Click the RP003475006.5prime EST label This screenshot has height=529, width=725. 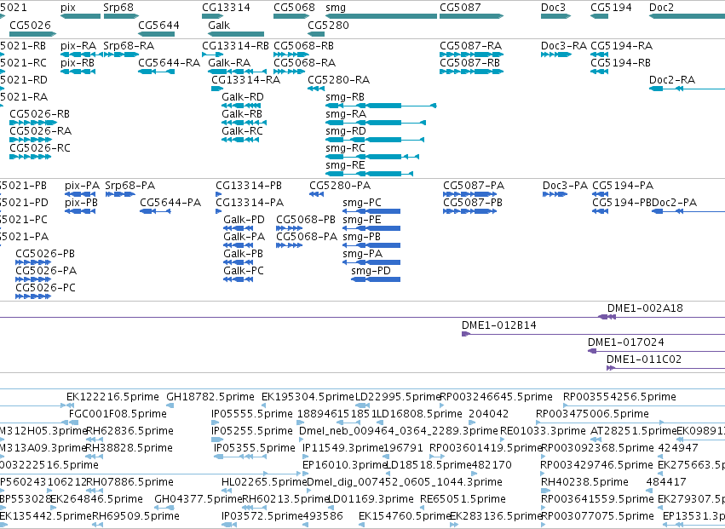[592, 414]
